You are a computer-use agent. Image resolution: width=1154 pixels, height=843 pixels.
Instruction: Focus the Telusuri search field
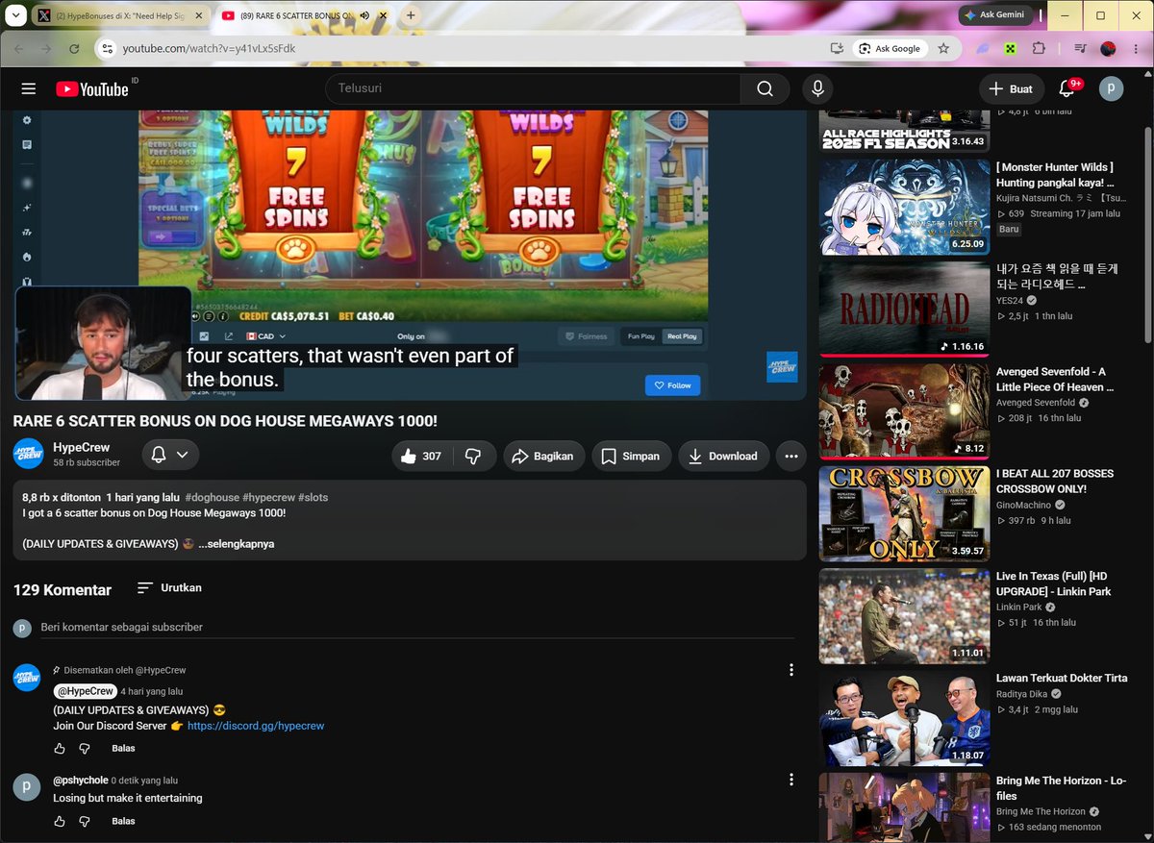pyautogui.click(x=533, y=88)
